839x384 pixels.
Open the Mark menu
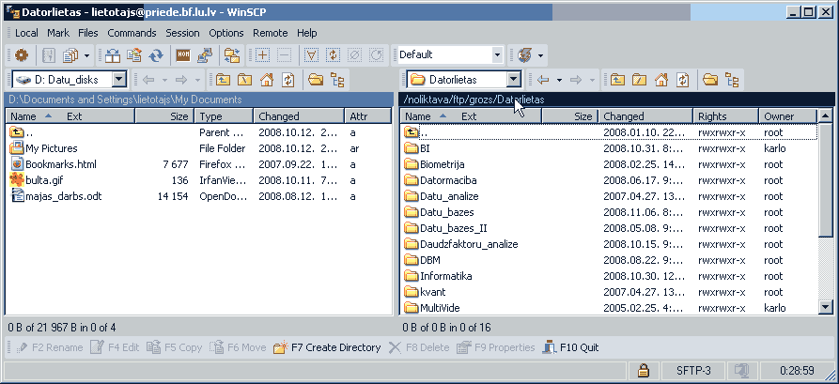pos(58,33)
